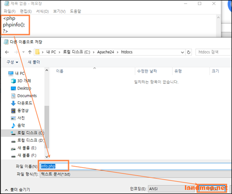
Task: Refresh the htdocs folder view
Action: click(x=189, y=52)
